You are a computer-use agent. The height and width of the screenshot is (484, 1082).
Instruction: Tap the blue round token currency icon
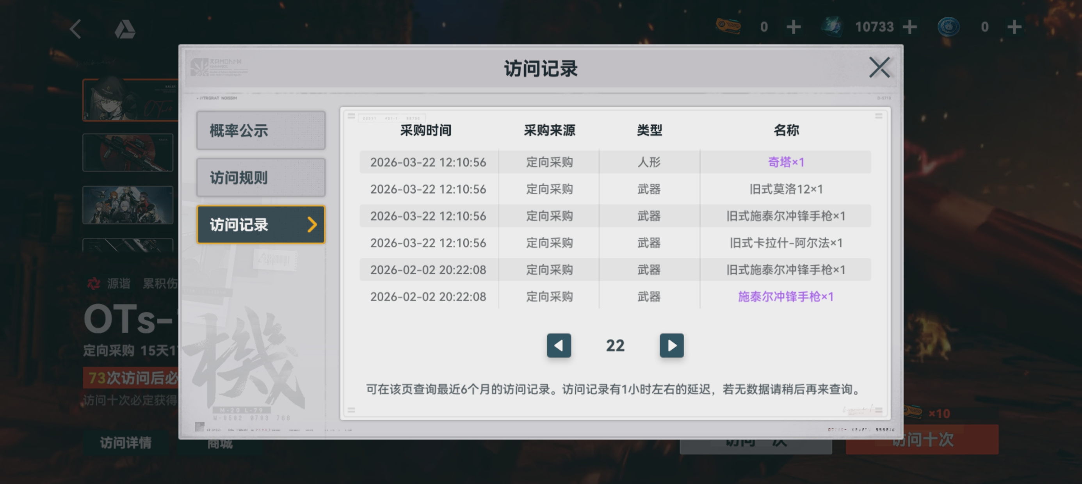949,27
